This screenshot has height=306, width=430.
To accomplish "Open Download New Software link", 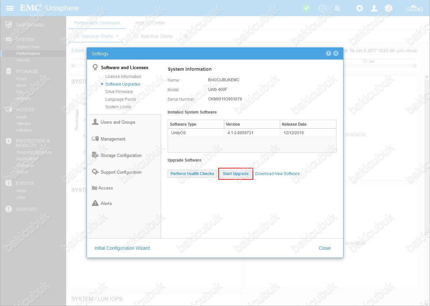I will pos(277,174).
